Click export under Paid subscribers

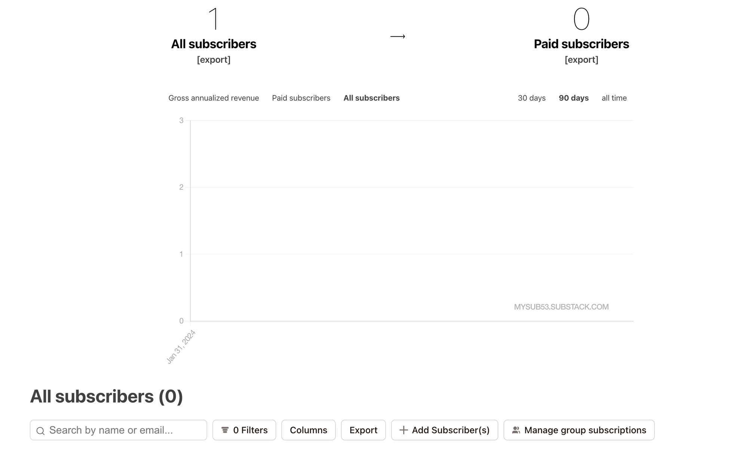[x=581, y=59]
